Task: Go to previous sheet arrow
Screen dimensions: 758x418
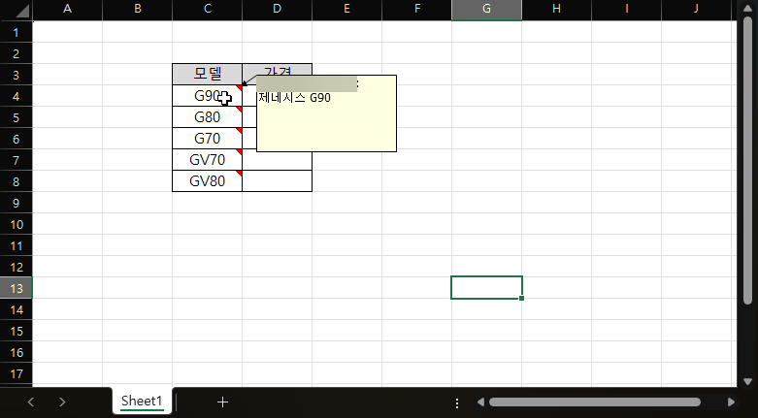Action: [x=31, y=402]
